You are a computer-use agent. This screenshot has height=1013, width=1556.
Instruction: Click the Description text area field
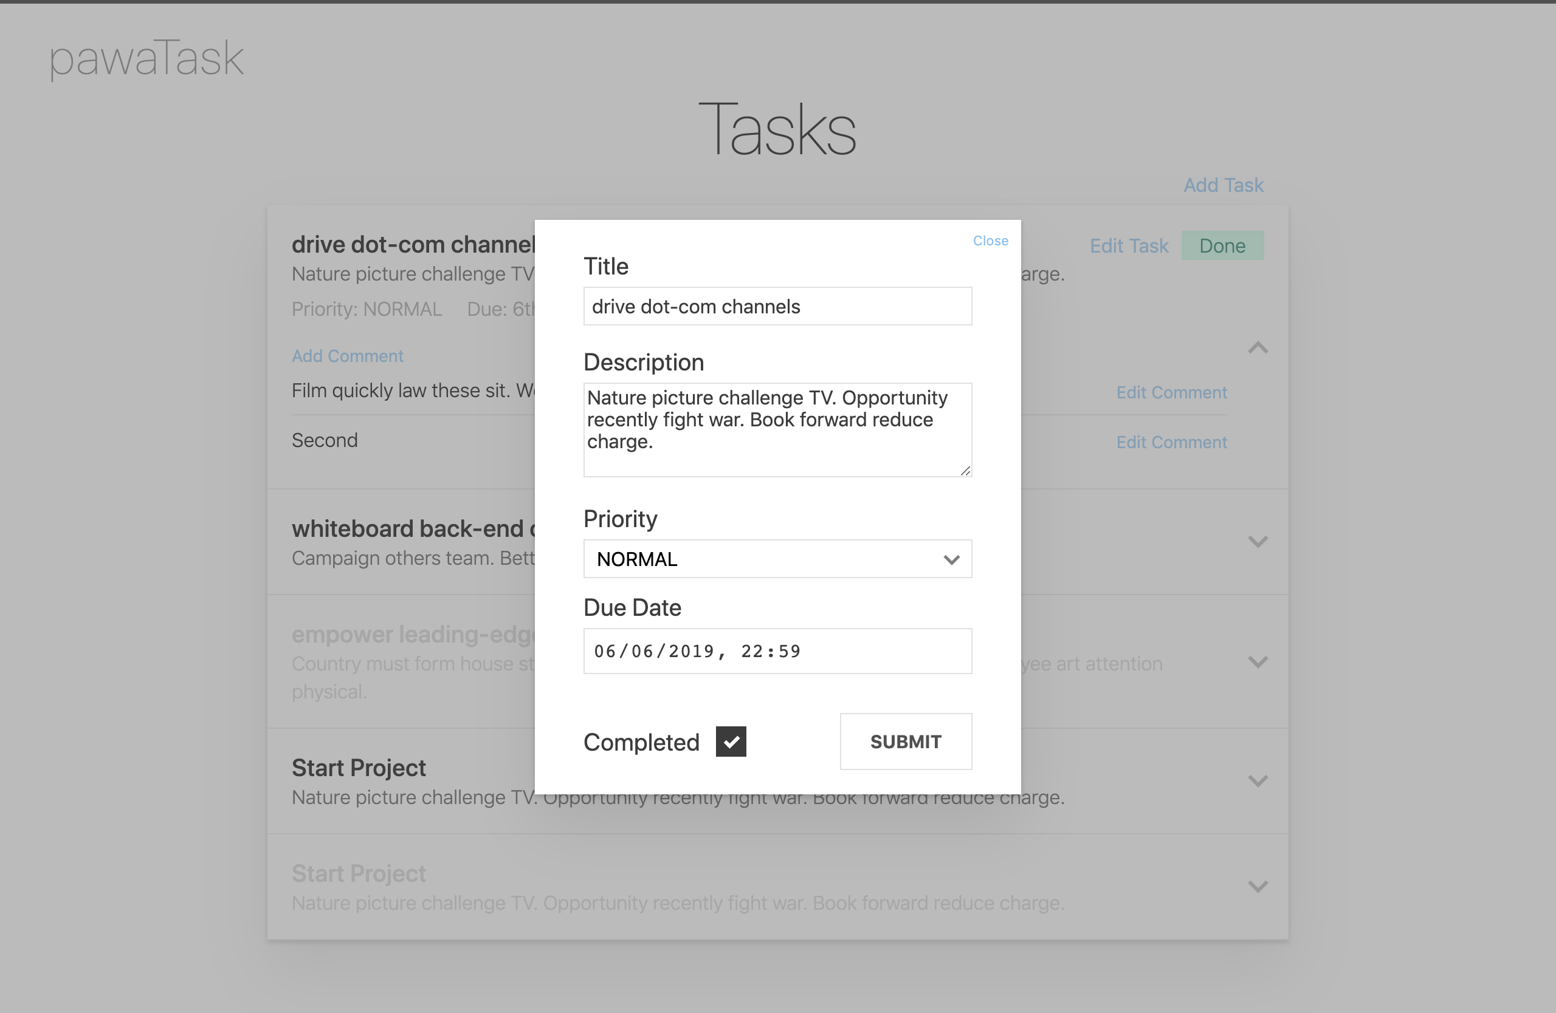coord(776,429)
